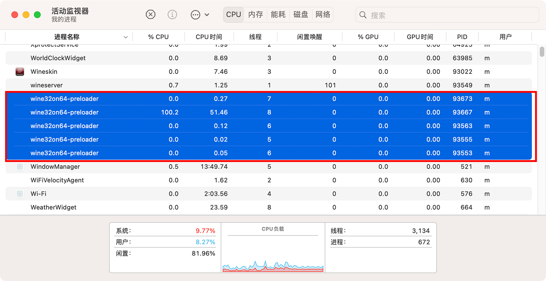Select the Wi-Fi process name
The image size is (546, 281).
click(39, 194)
